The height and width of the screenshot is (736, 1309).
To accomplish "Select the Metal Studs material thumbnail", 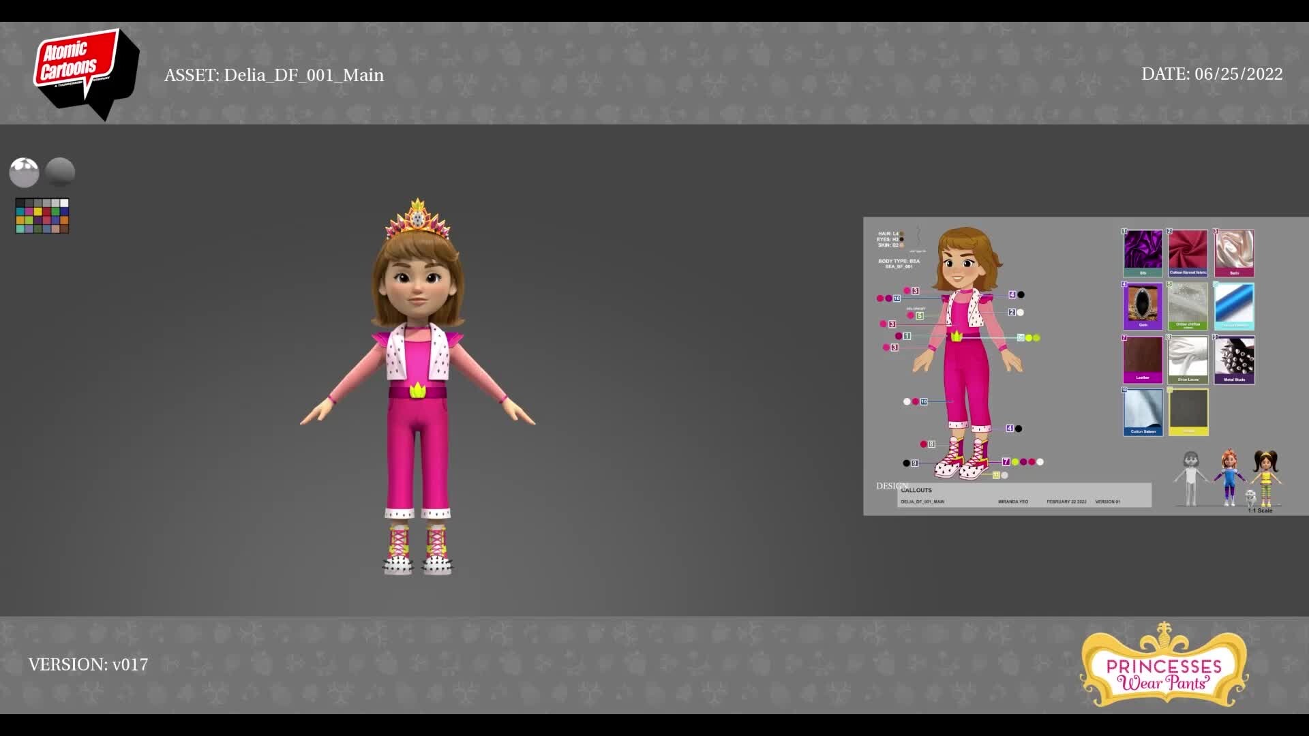I will point(1234,358).
